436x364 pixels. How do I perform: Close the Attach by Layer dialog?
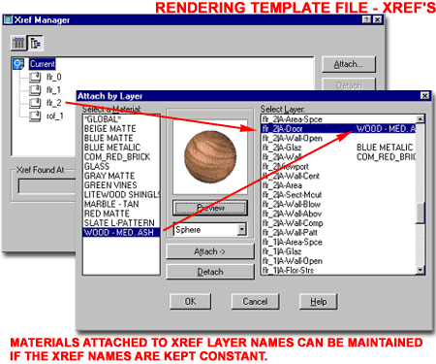point(424,96)
